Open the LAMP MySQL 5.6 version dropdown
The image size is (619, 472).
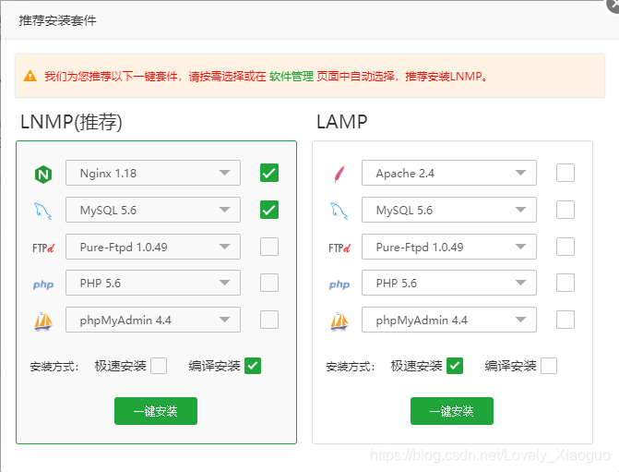tap(449, 210)
